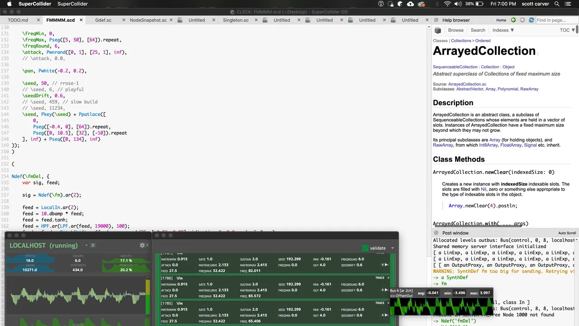Open the LOCALHOST server dropdown arrow

click(x=86, y=245)
